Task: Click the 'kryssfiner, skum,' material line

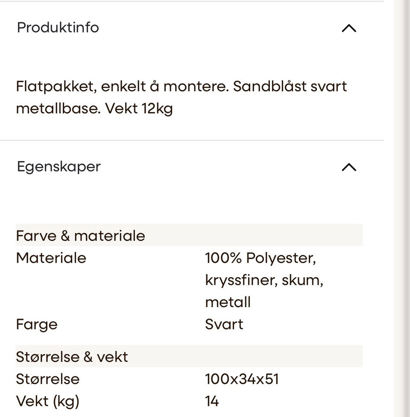Action: pyautogui.click(x=264, y=280)
